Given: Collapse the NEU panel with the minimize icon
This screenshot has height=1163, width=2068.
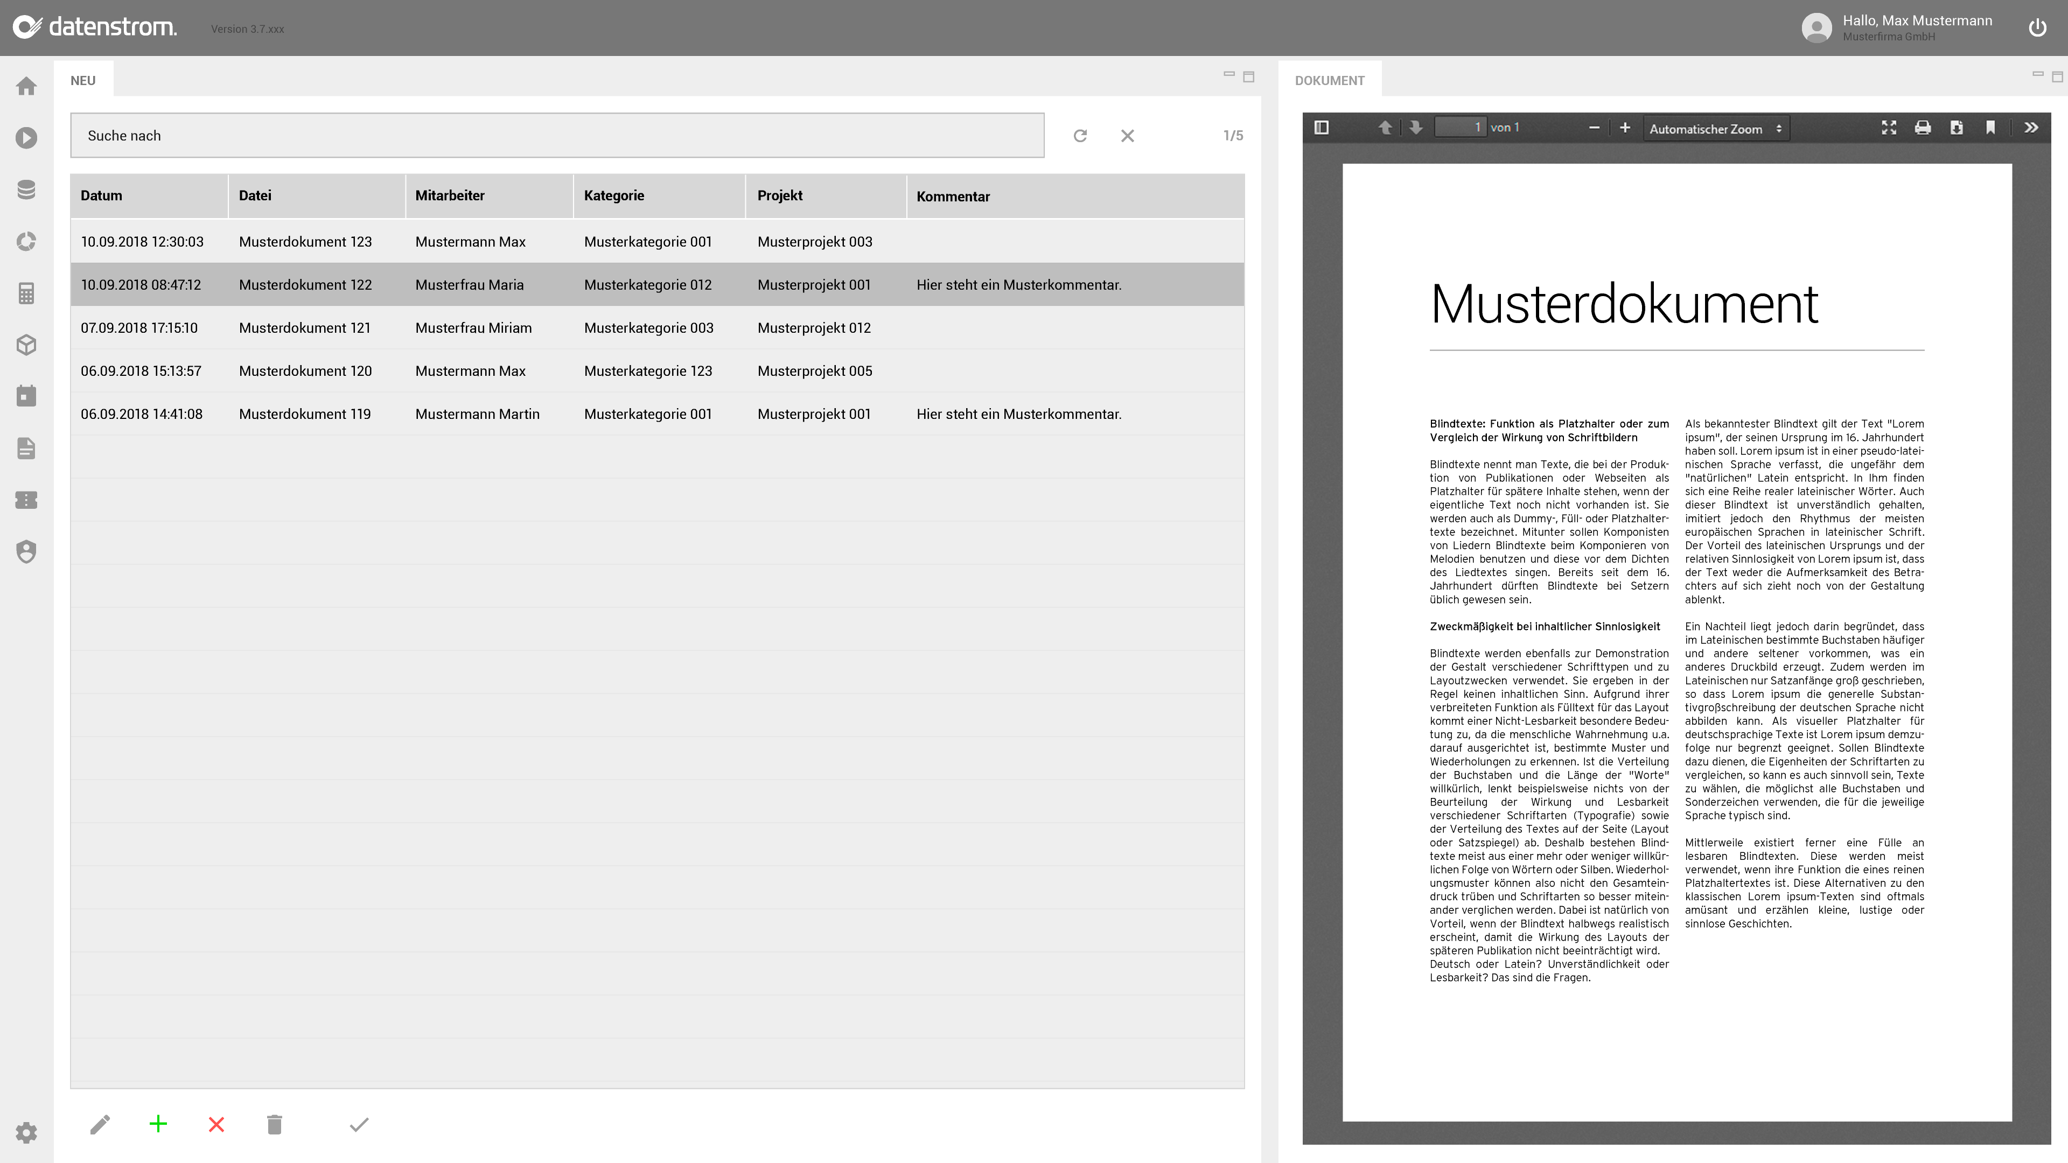Looking at the screenshot, I should point(1229,75).
